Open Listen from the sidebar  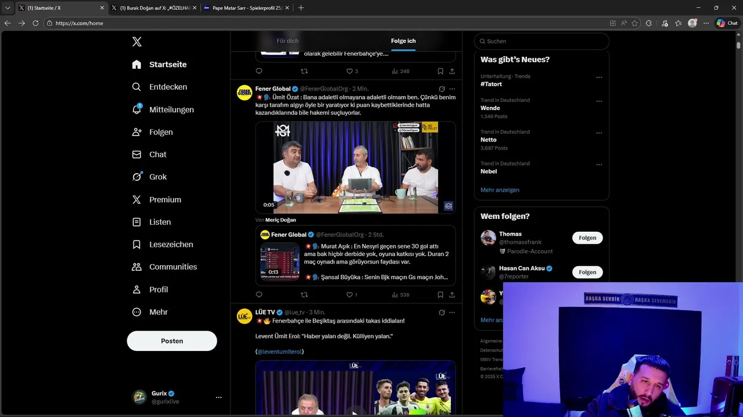click(152, 222)
